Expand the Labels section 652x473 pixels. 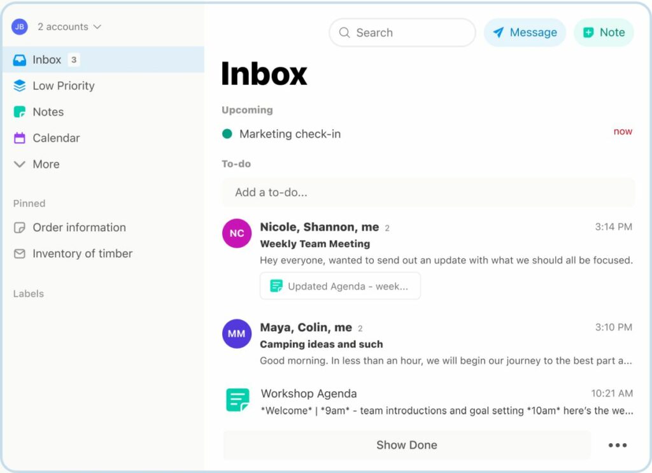[x=28, y=293]
